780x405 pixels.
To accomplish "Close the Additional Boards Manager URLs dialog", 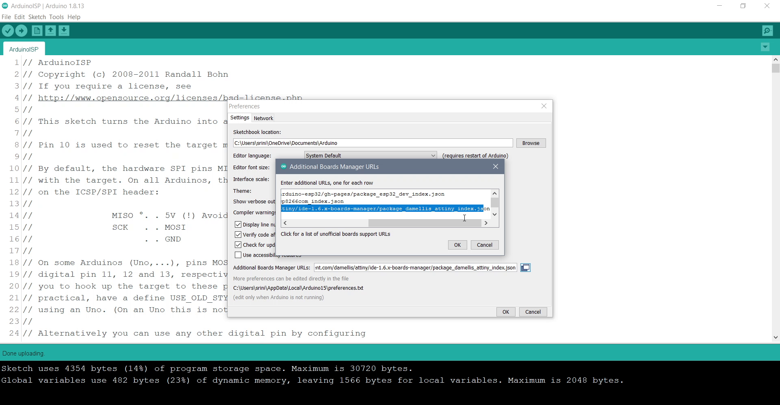I will (x=496, y=167).
